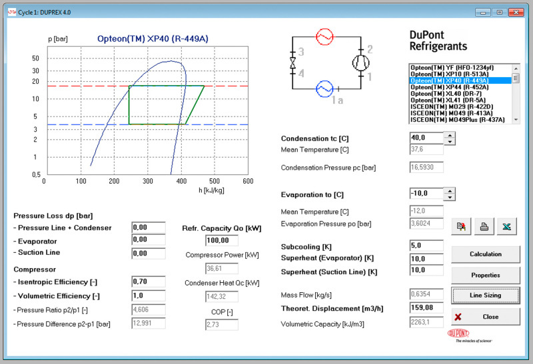Click the Pressure Line + Condenser loss field
The width and height of the screenshot is (533, 364).
pyautogui.click(x=149, y=227)
